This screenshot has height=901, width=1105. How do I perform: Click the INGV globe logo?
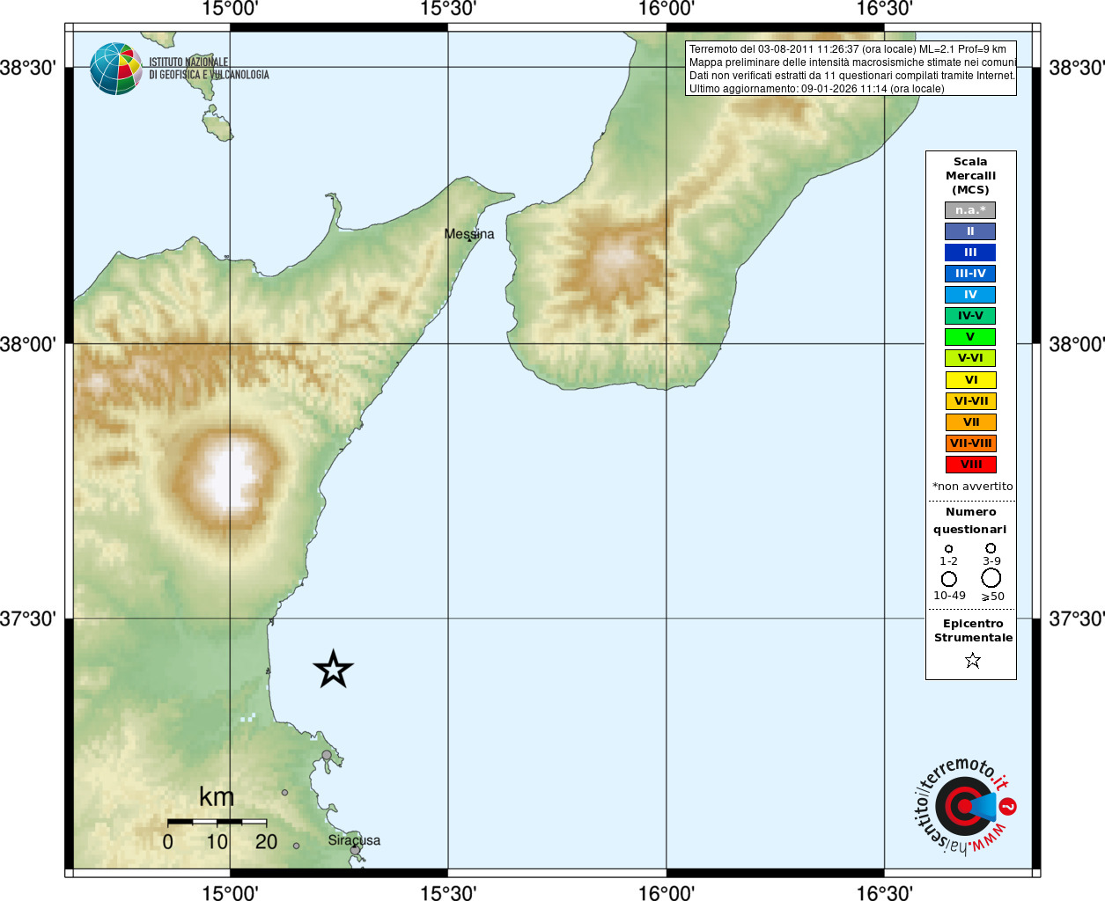(116, 69)
